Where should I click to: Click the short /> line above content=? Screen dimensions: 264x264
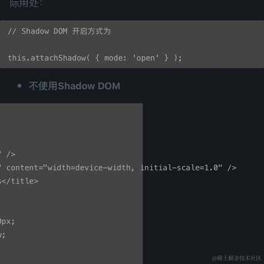pyautogui.click(x=11, y=154)
